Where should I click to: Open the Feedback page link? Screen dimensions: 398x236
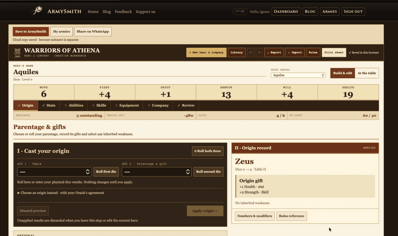(x=123, y=11)
